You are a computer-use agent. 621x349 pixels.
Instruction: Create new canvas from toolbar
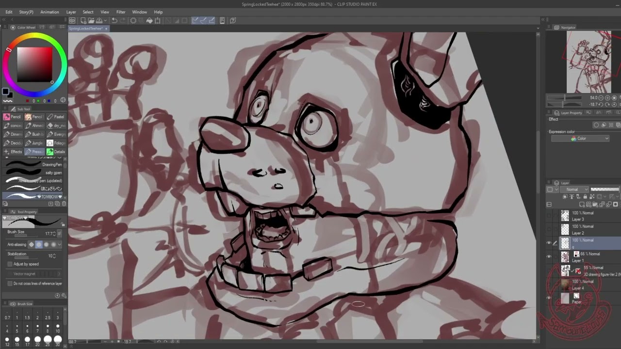[83, 20]
